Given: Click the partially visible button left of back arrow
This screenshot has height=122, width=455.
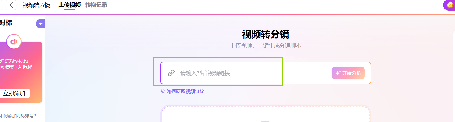Looking at the screenshot, I should (x=1, y=5).
